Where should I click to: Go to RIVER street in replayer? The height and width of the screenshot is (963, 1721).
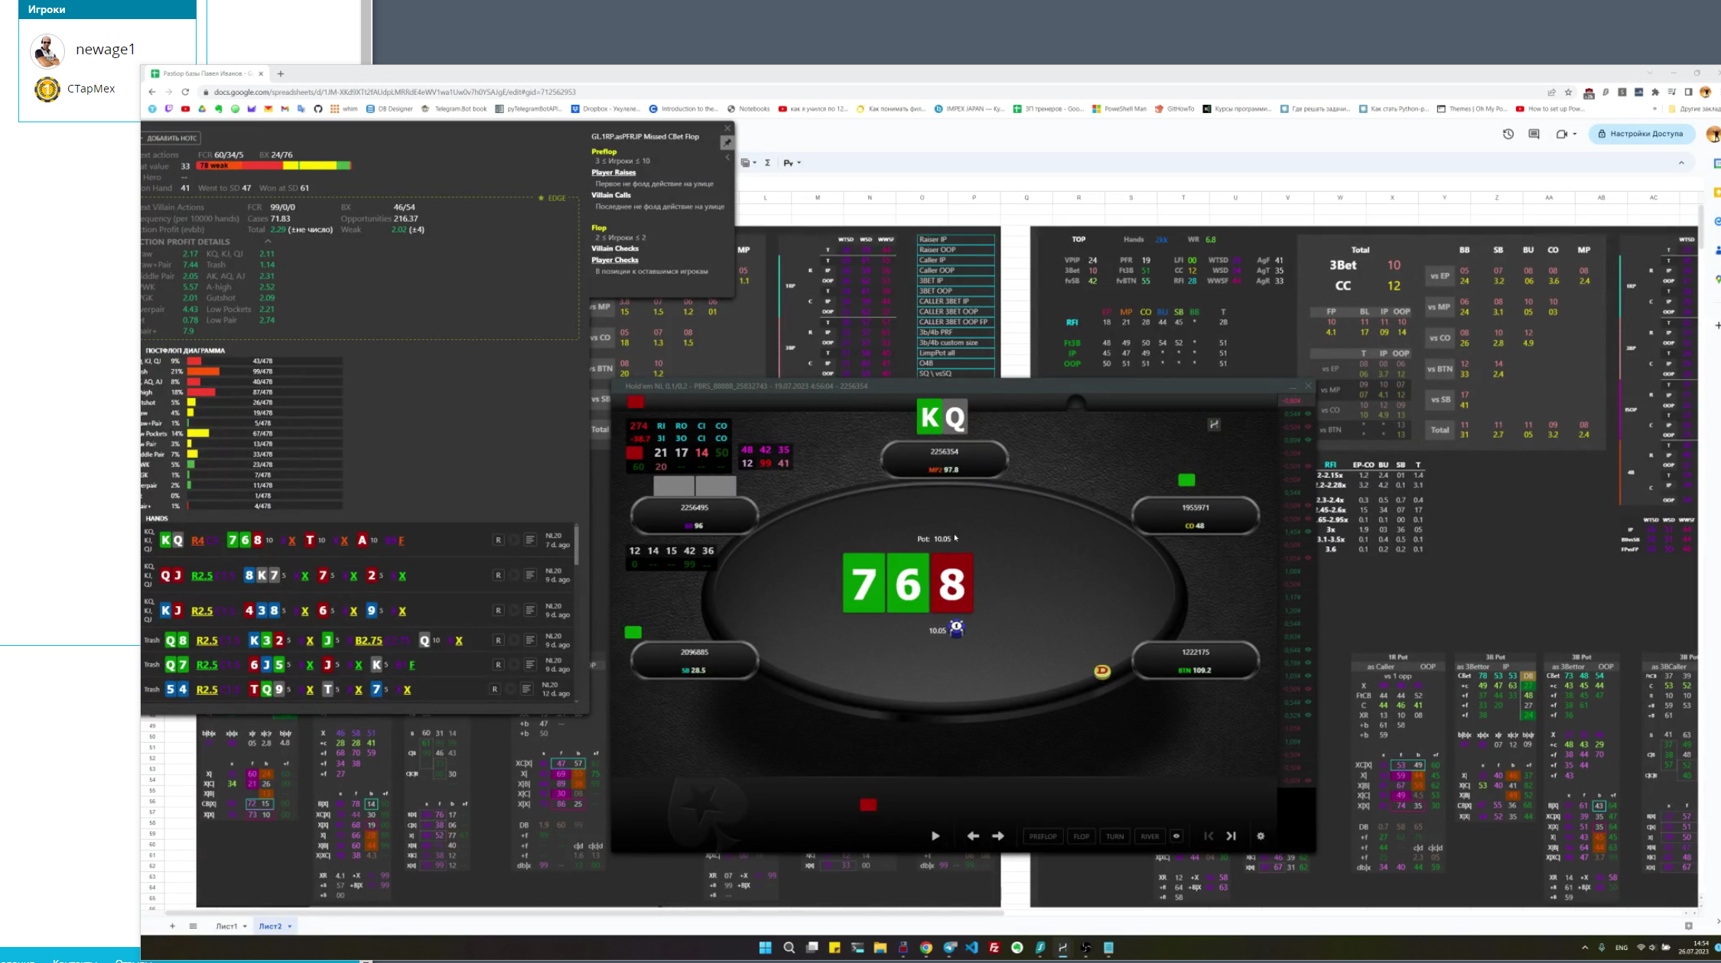[x=1150, y=836]
